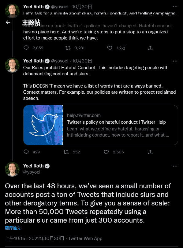Click the back arrow beside 主题帖
This screenshot has width=183, height=248.
(8, 22)
